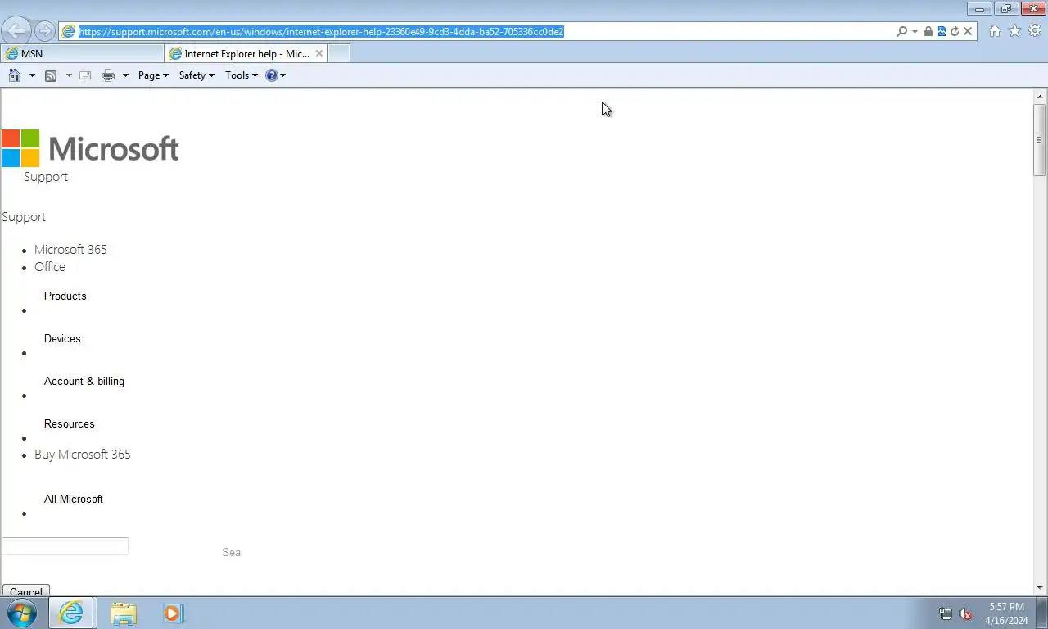Expand the feeds dropdown arrow
The width and height of the screenshot is (1048, 629).
(x=69, y=75)
